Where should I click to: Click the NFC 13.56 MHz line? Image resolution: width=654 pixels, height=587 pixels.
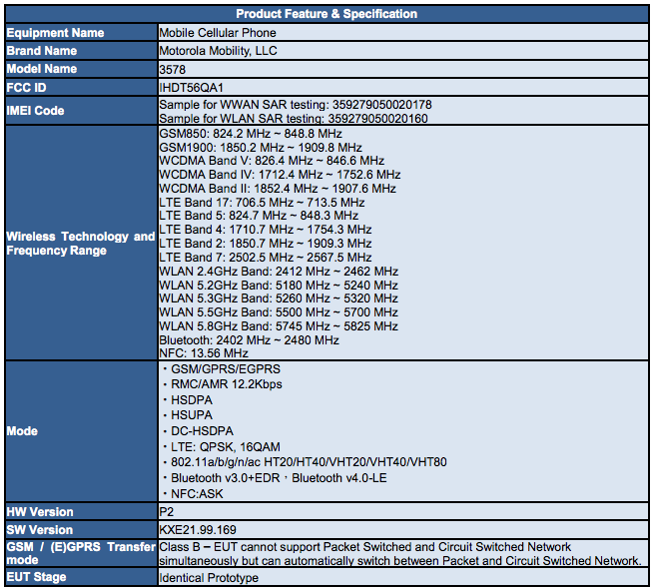tap(205, 353)
